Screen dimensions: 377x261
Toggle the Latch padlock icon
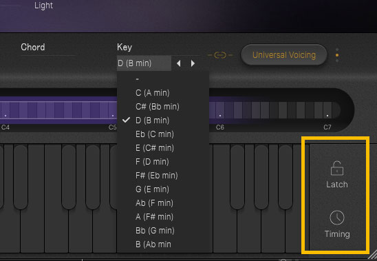[x=337, y=168]
